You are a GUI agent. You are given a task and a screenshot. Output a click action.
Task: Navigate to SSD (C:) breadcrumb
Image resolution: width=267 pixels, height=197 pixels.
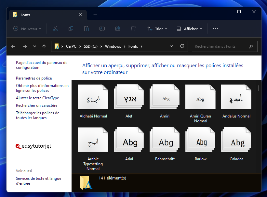click(91, 46)
